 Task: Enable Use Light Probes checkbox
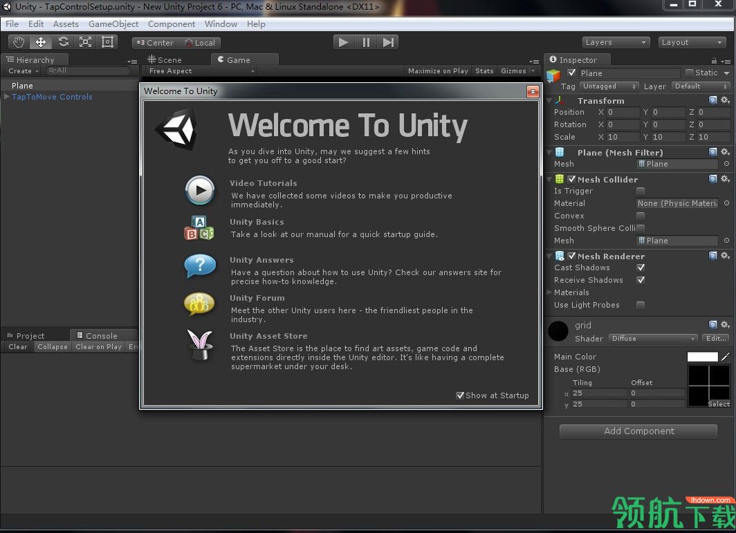click(641, 305)
